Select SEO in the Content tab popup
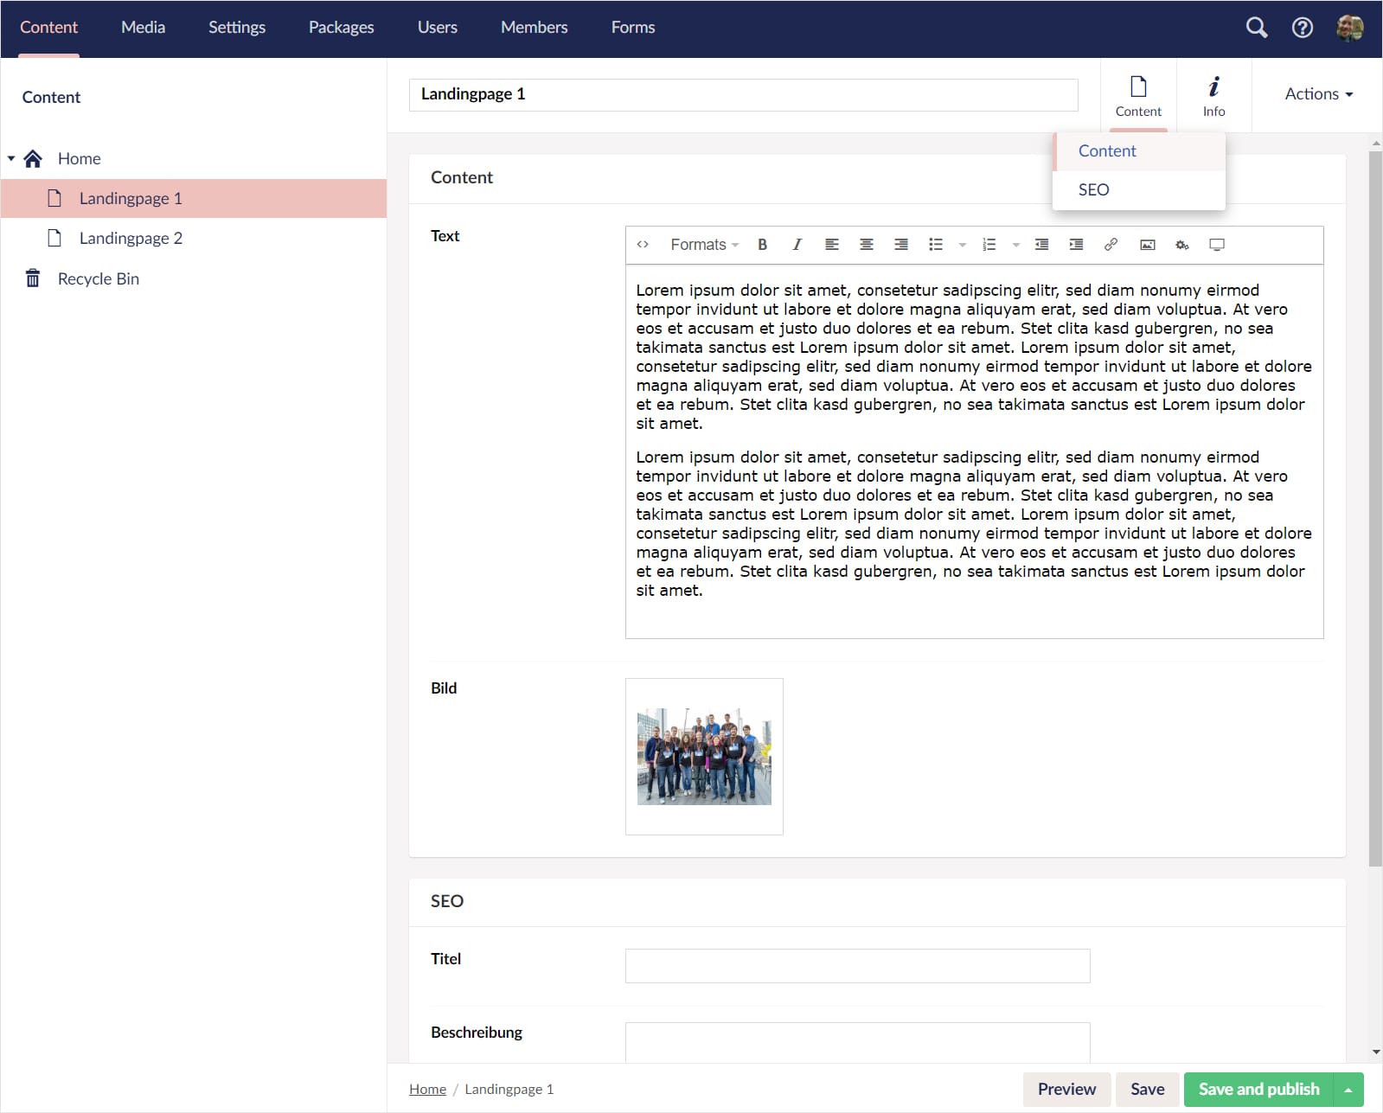The width and height of the screenshot is (1383, 1113). point(1093,189)
